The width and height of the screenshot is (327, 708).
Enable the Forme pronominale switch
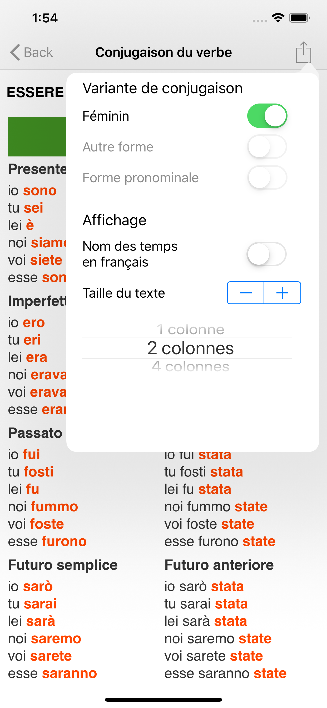[267, 178]
